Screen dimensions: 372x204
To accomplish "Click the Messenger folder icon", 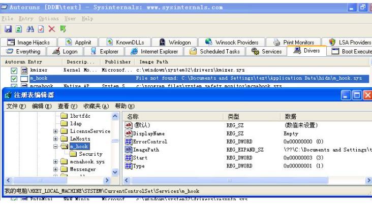I will [64, 169].
